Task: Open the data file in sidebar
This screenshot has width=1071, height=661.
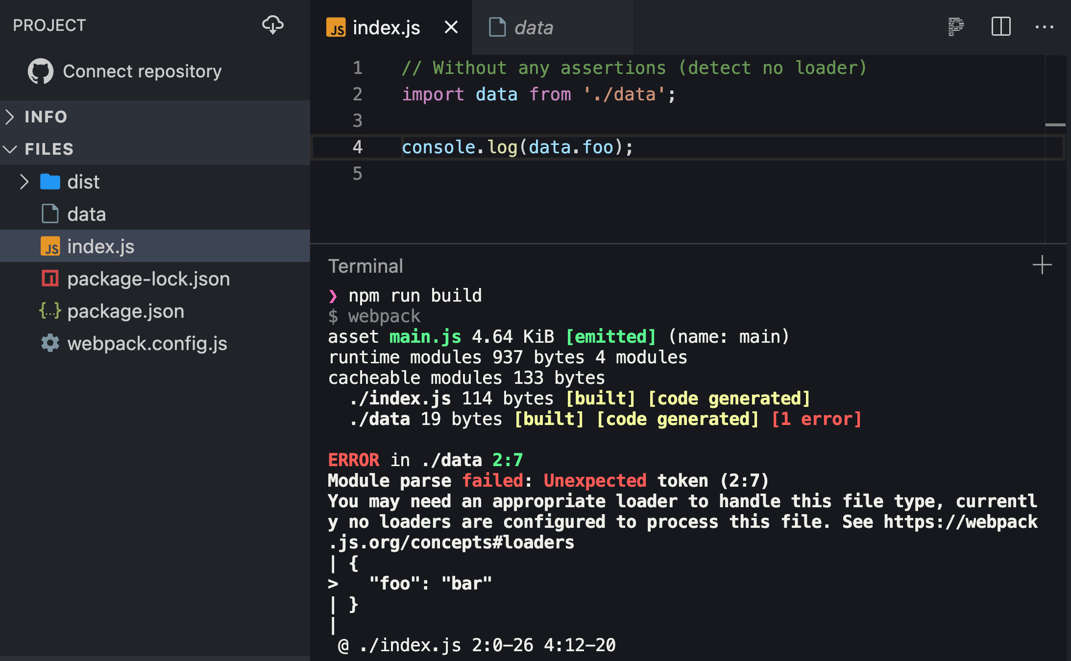Action: pyautogui.click(x=86, y=214)
